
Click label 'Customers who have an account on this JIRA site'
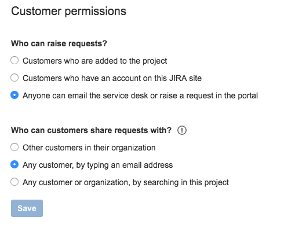[112, 78]
